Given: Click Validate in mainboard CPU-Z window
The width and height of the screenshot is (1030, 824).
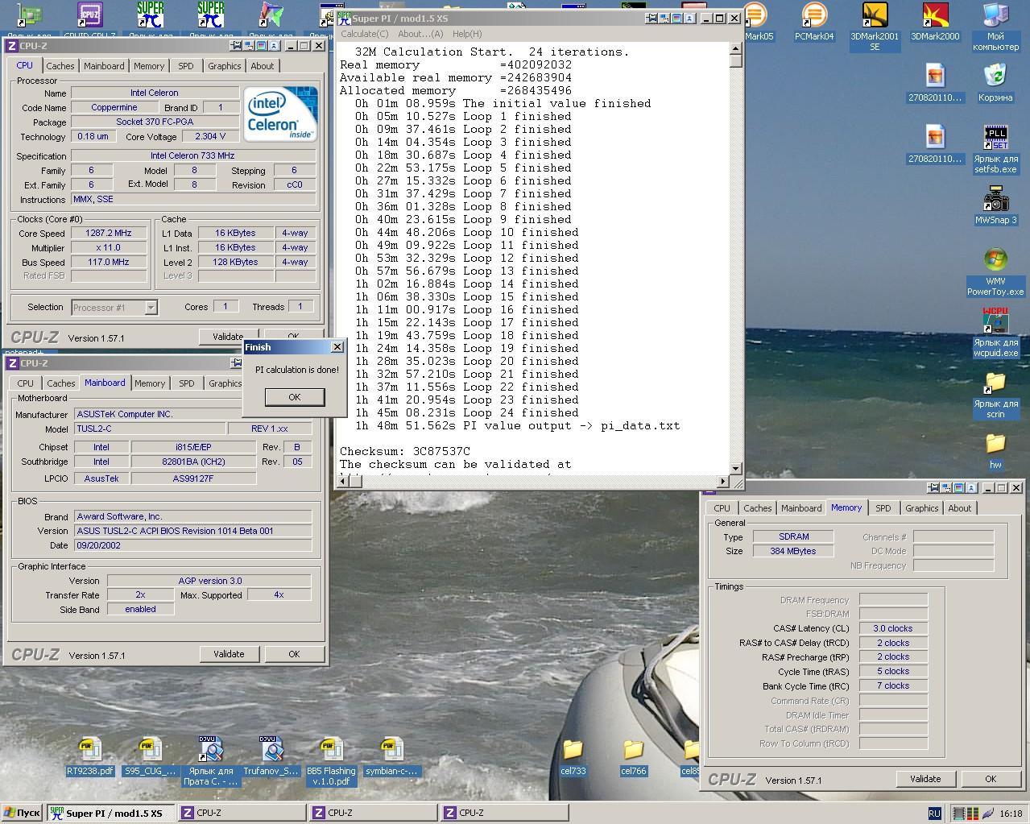Looking at the screenshot, I should tap(229, 654).
